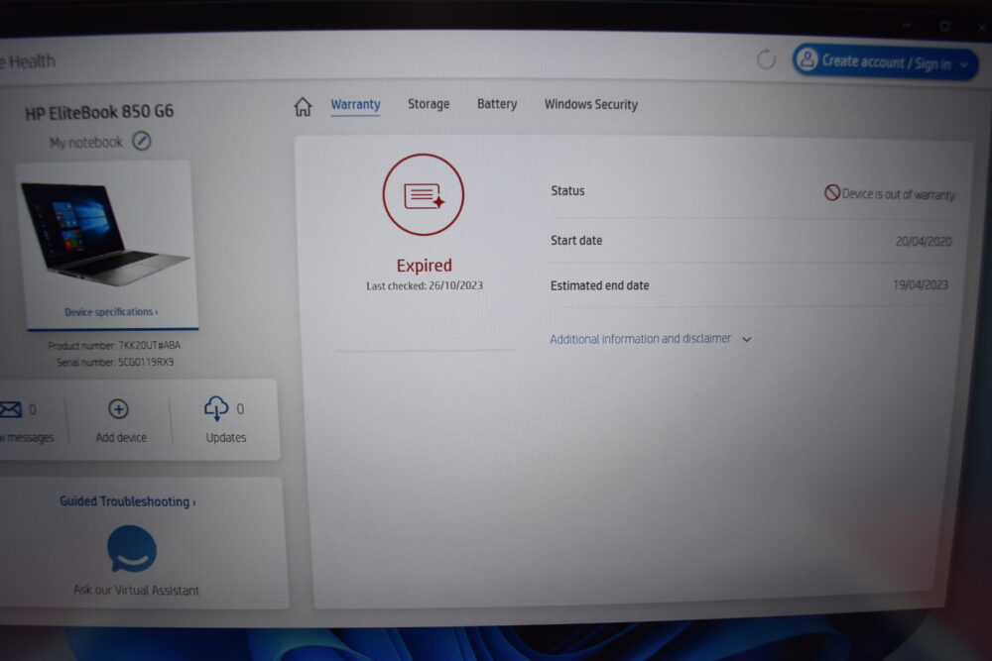Click the Add device plus icon
The width and height of the screenshot is (992, 661).
118,409
